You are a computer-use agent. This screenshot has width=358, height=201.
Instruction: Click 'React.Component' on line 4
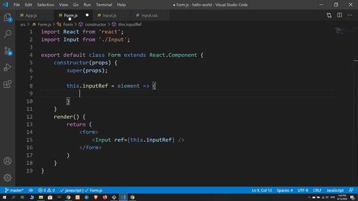[173, 55]
